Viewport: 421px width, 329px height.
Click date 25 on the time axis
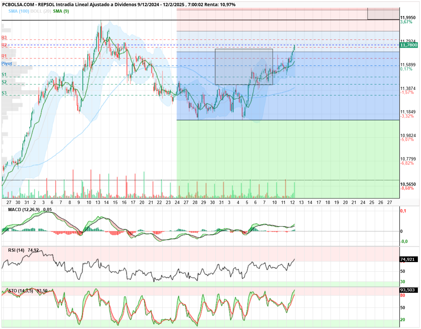coord(372,202)
